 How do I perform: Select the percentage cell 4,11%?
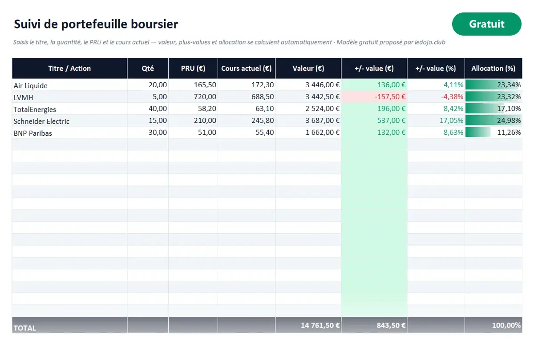[436, 85]
